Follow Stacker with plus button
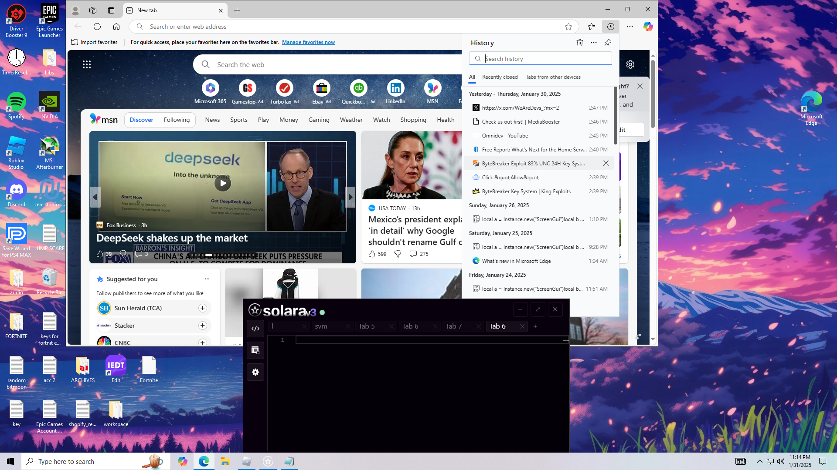 click(202, 326)
